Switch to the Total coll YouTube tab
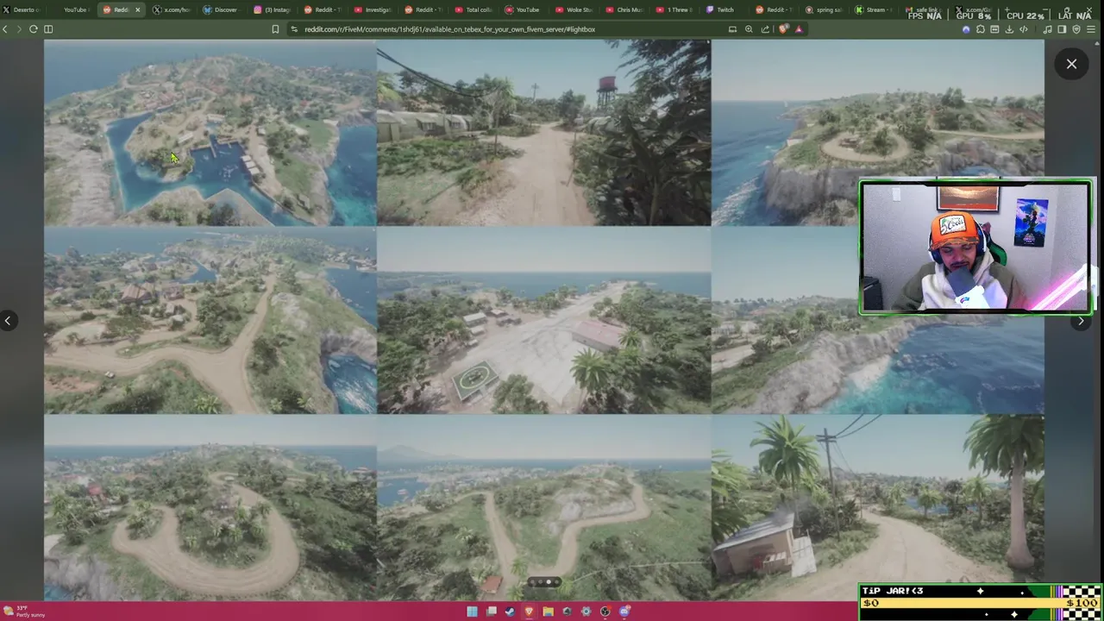 [x=474, y=9]
